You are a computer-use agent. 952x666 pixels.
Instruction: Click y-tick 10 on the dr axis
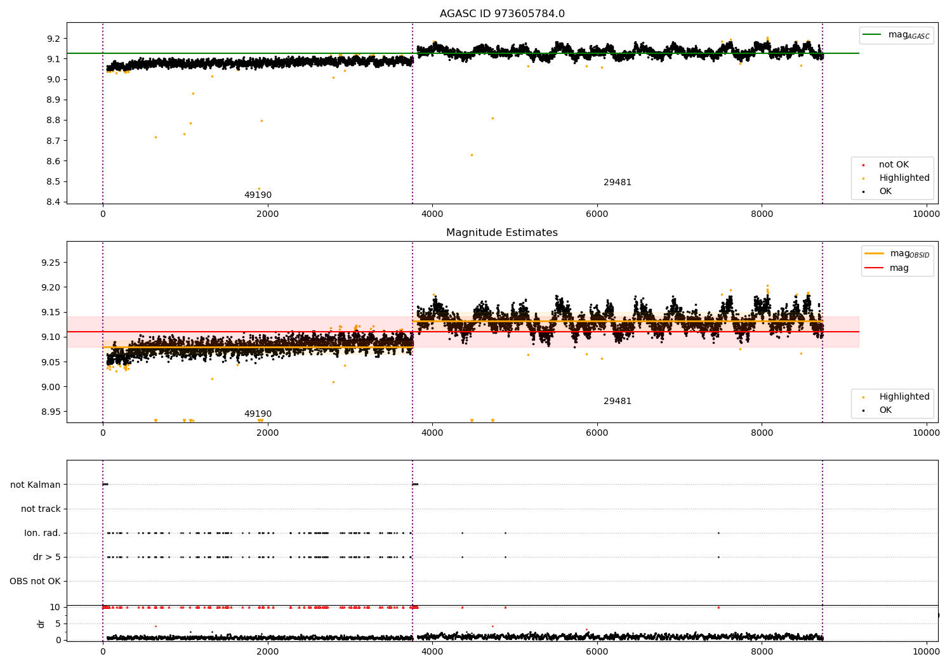click(x=55, y=608)
